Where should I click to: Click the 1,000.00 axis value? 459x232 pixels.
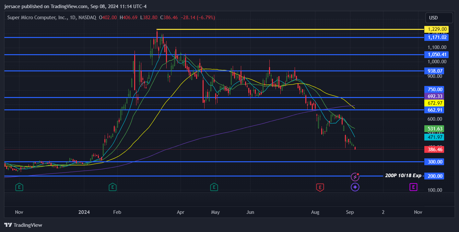(x=437, y=62)
